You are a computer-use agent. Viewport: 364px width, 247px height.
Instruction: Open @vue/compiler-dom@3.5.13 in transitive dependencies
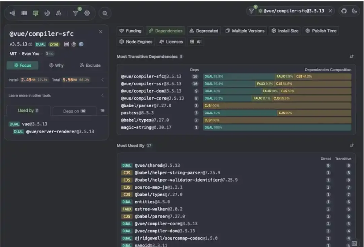click(151, 91)
